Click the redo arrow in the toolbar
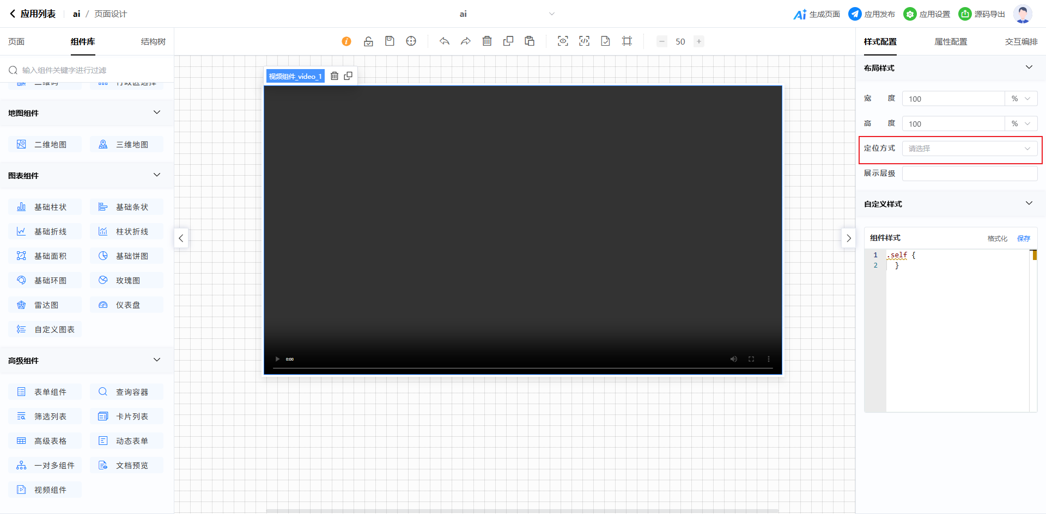 [466, 41]
